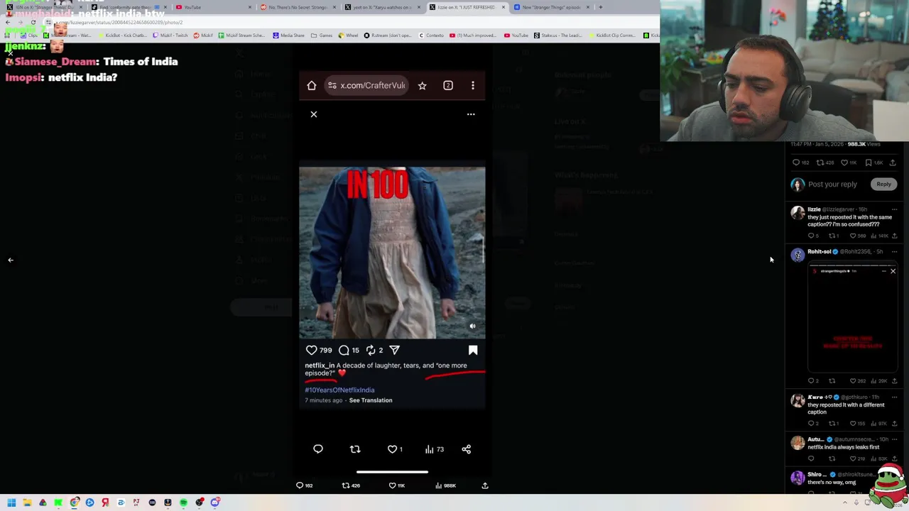Focus the Post your reply field
The width and height of the screenshot is (909, 511).
[x=832, y=185]
